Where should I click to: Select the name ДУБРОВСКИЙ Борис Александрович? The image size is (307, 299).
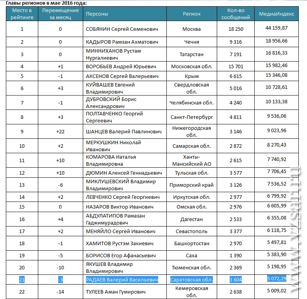(x=111, y=103)
